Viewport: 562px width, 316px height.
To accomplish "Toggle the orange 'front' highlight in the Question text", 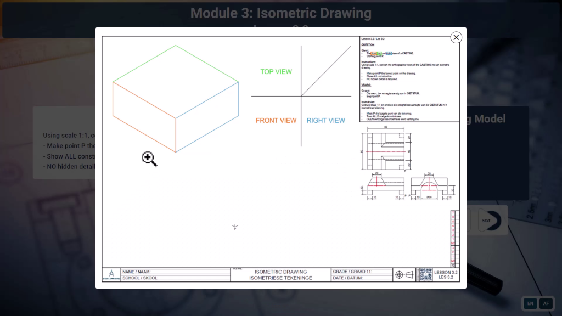I will click(373, 53).
